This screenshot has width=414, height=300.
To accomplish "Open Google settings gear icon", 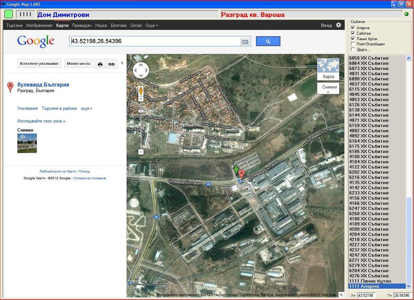I will click(x=338, y=25).
